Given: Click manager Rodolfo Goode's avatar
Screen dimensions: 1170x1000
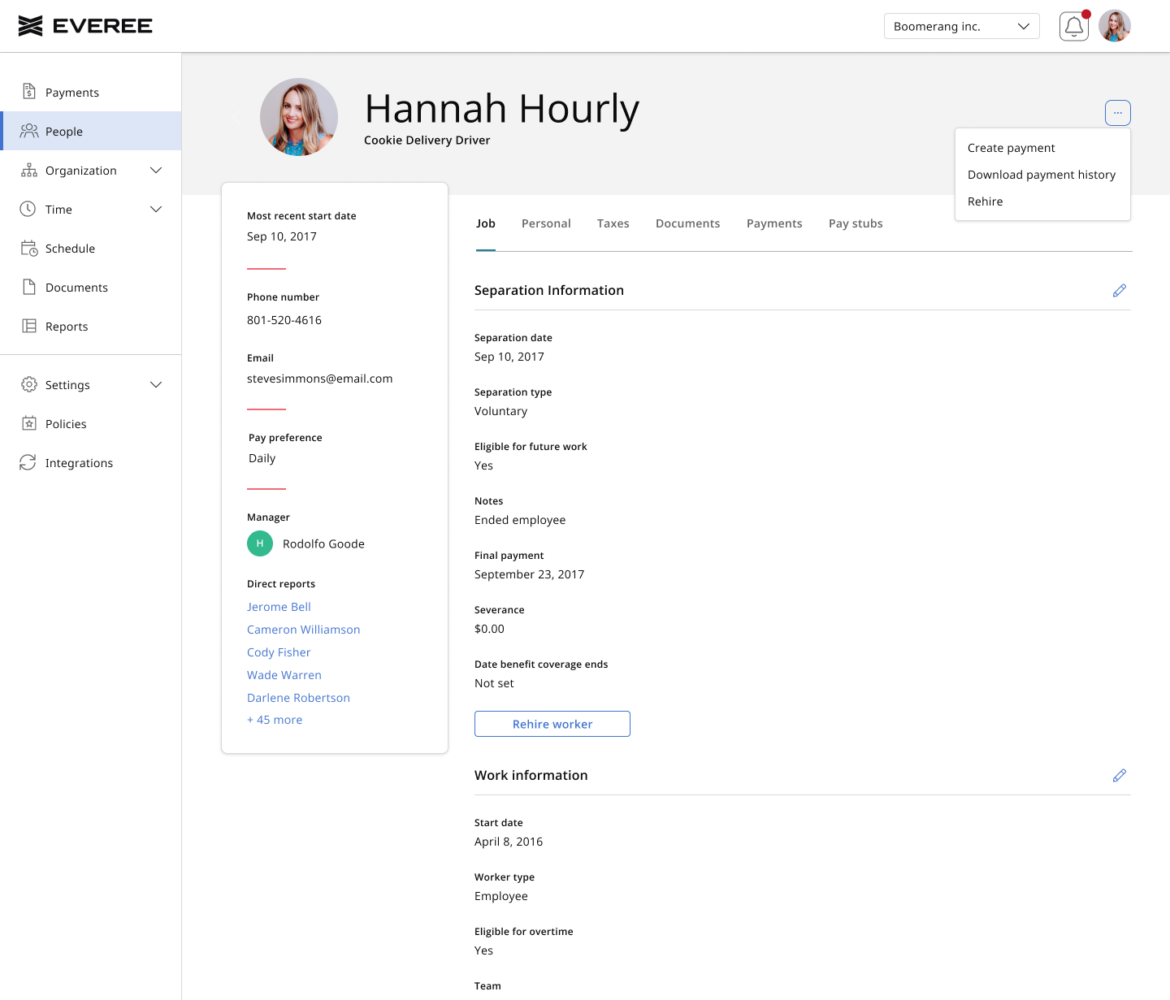Looking at the screenshot, I should point(260,543).
